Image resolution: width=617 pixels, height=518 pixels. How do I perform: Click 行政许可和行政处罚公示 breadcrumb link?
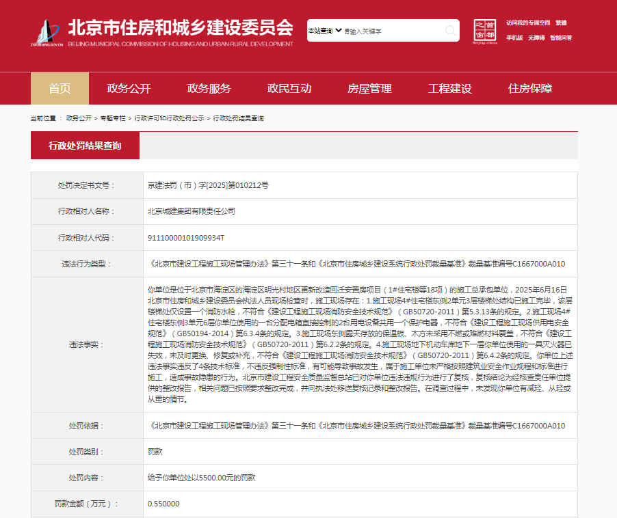169,118
